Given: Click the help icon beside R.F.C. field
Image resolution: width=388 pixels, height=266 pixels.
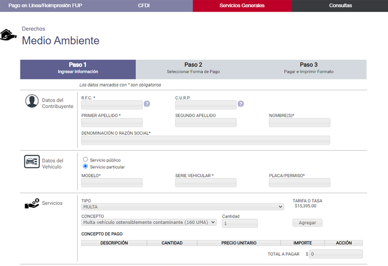Looking at the screenshot, I should tap(147, 104).
